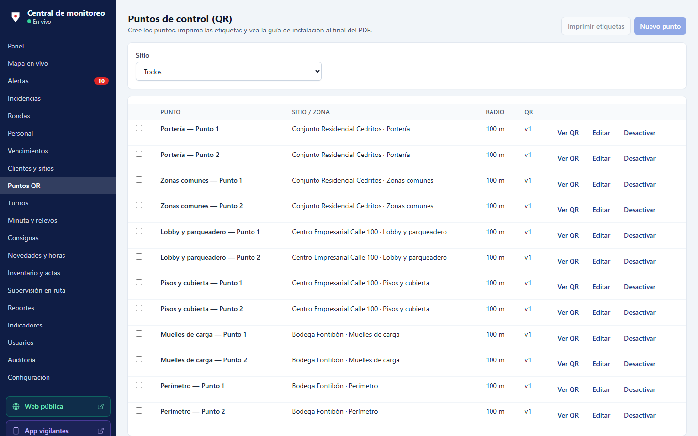
Task: Open the App vigilantes link
Action: coord(58,429)
